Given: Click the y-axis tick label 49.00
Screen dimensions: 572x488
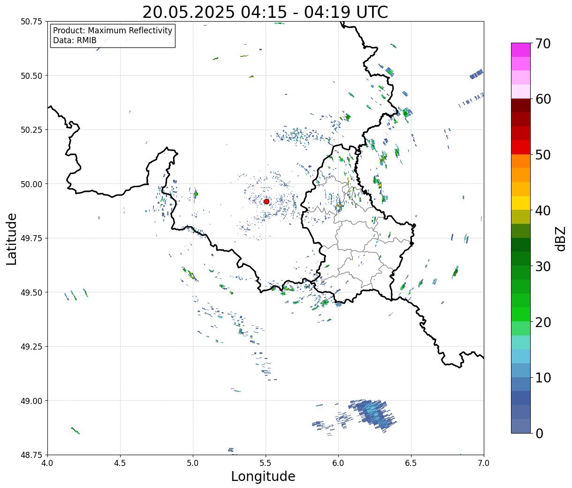Looking at the screenshot, I should point(31,401).
